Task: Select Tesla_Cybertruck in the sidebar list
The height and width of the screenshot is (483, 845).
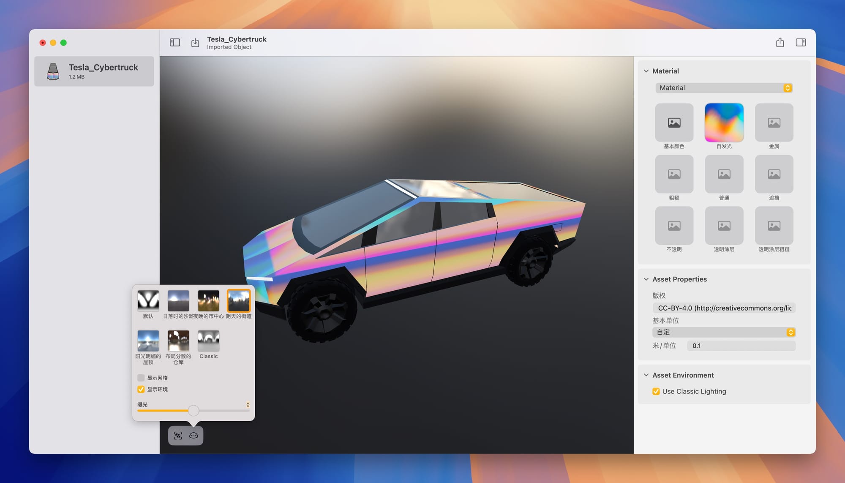Action: pos(94,71)
